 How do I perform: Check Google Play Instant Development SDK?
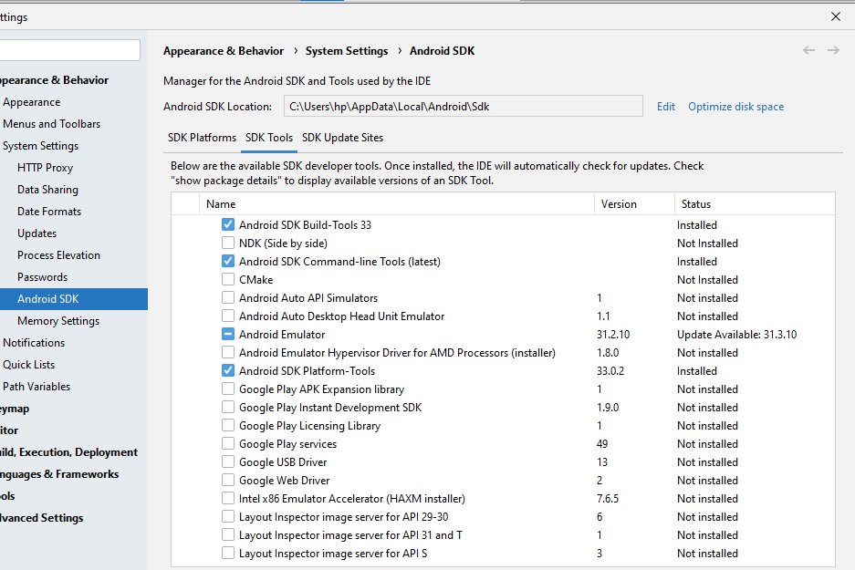point(228,407)
